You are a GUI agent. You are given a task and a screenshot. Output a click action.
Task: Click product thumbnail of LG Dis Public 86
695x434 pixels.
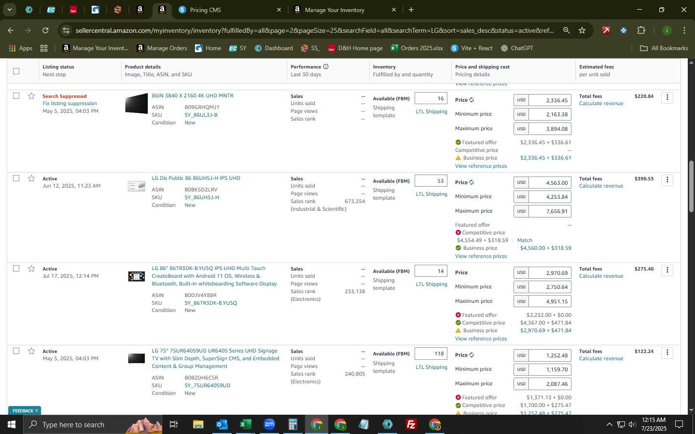(136, 186)
